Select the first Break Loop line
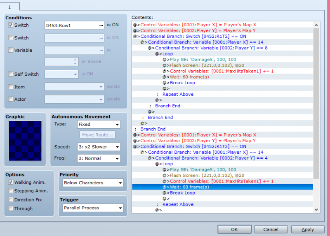The height and width of the screenshot is (236, 330). pos(223,83)
